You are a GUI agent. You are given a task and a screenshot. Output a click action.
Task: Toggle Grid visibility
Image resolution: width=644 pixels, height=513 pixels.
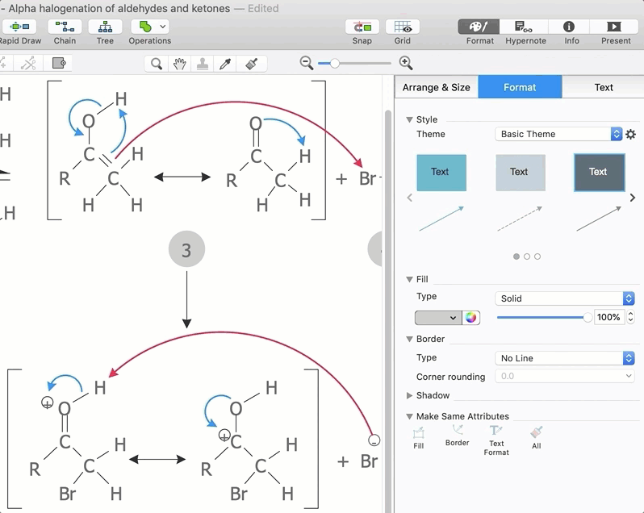click(x=403, y=27)
